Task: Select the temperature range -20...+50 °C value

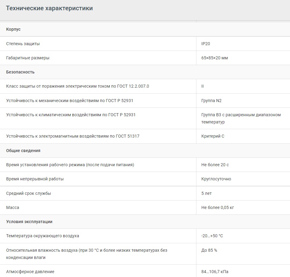Action: click(212, 236)
